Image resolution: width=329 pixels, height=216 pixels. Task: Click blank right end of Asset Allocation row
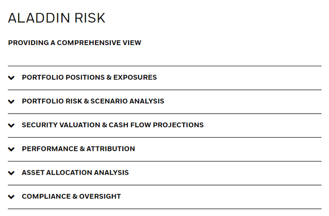[282, 173]
